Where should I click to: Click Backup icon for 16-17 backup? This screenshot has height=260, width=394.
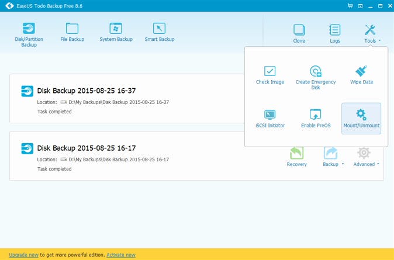(330, 154)
